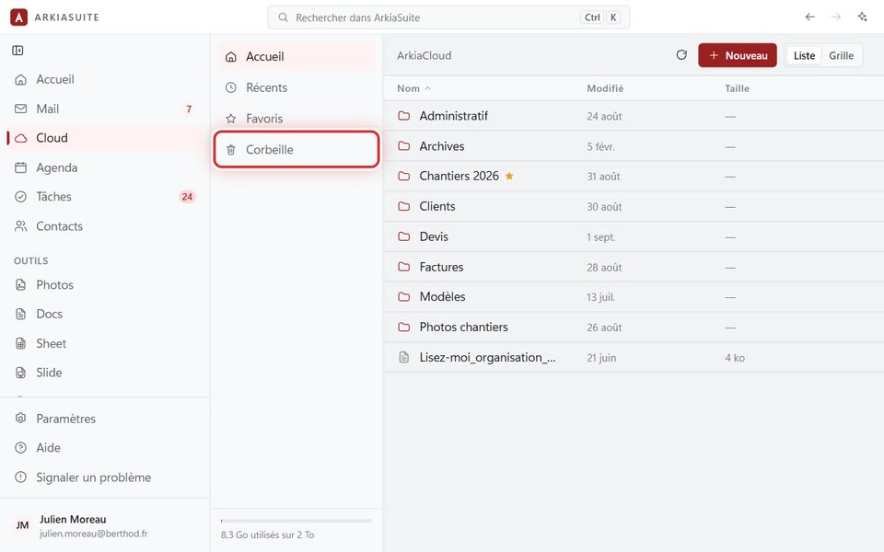This screenshot has width=884, height=552.
Task: Click the Taille column header
Action: click(737, 88)
